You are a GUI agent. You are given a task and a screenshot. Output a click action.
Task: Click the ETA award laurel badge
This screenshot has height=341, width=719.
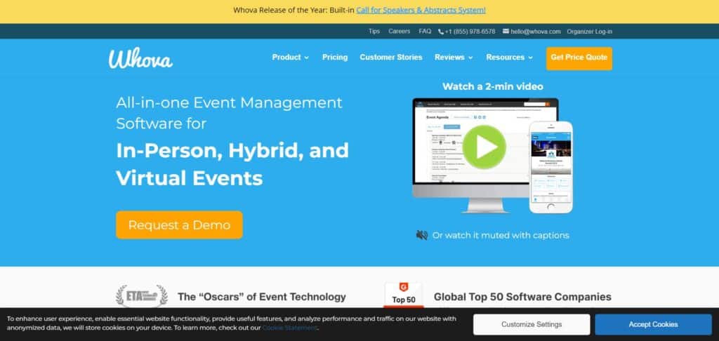[142, 296]
